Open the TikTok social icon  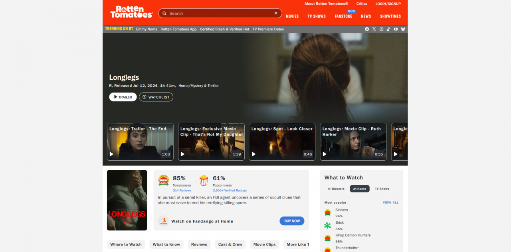pos(388,29)
